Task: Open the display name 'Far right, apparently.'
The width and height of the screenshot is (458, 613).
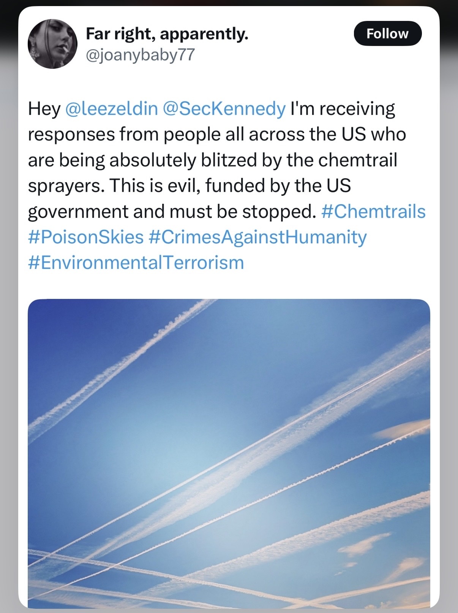Action: point(167,34)
